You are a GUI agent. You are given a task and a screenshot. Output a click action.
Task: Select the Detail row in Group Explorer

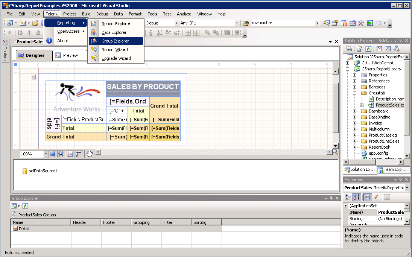coord(116,229)
